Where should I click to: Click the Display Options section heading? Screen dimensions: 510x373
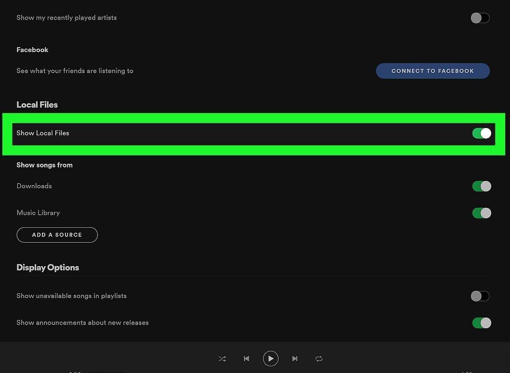[x=48, y=268]
